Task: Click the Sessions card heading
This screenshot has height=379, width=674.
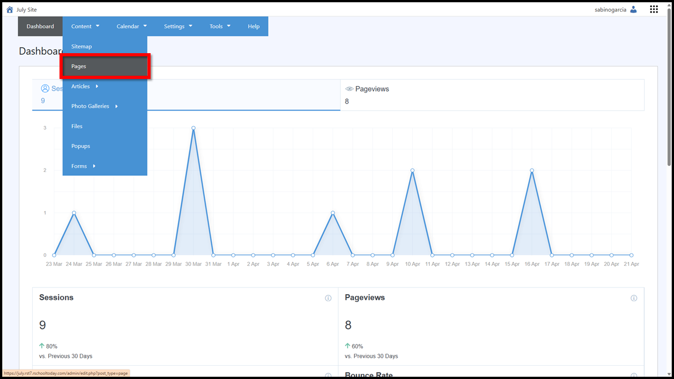Action: [x=56, y=297]
